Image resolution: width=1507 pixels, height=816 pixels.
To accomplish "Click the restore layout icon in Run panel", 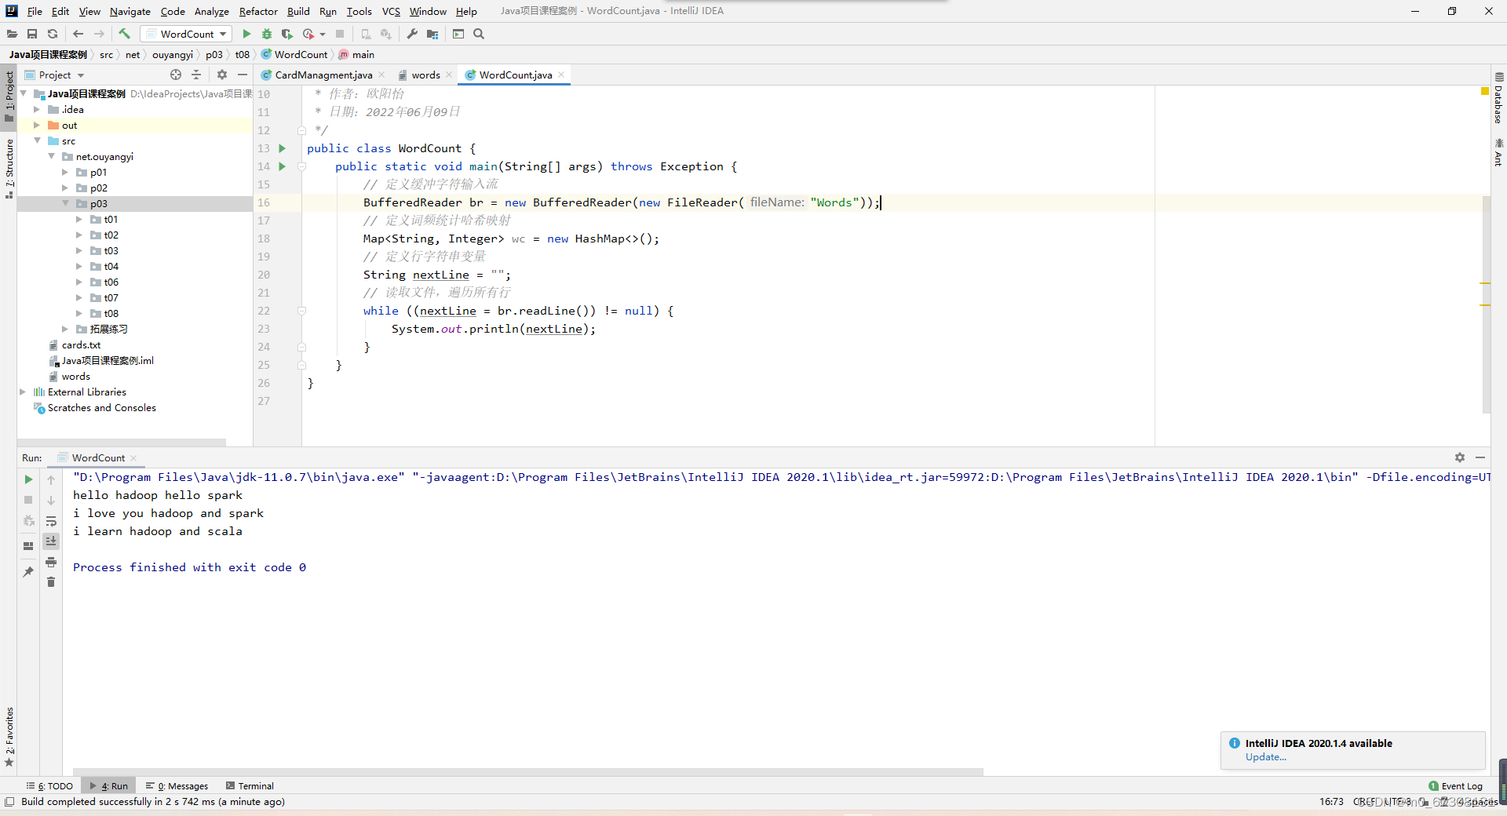I will pyautogui.click(x=28, y=546).
